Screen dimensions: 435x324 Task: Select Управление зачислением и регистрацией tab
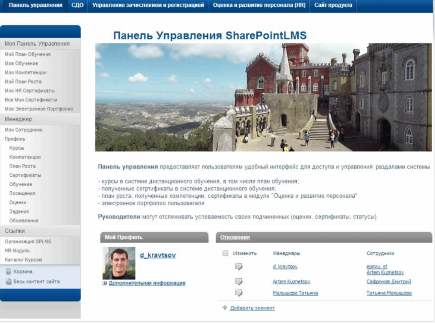pyautogui.click(x=147, y=6)
